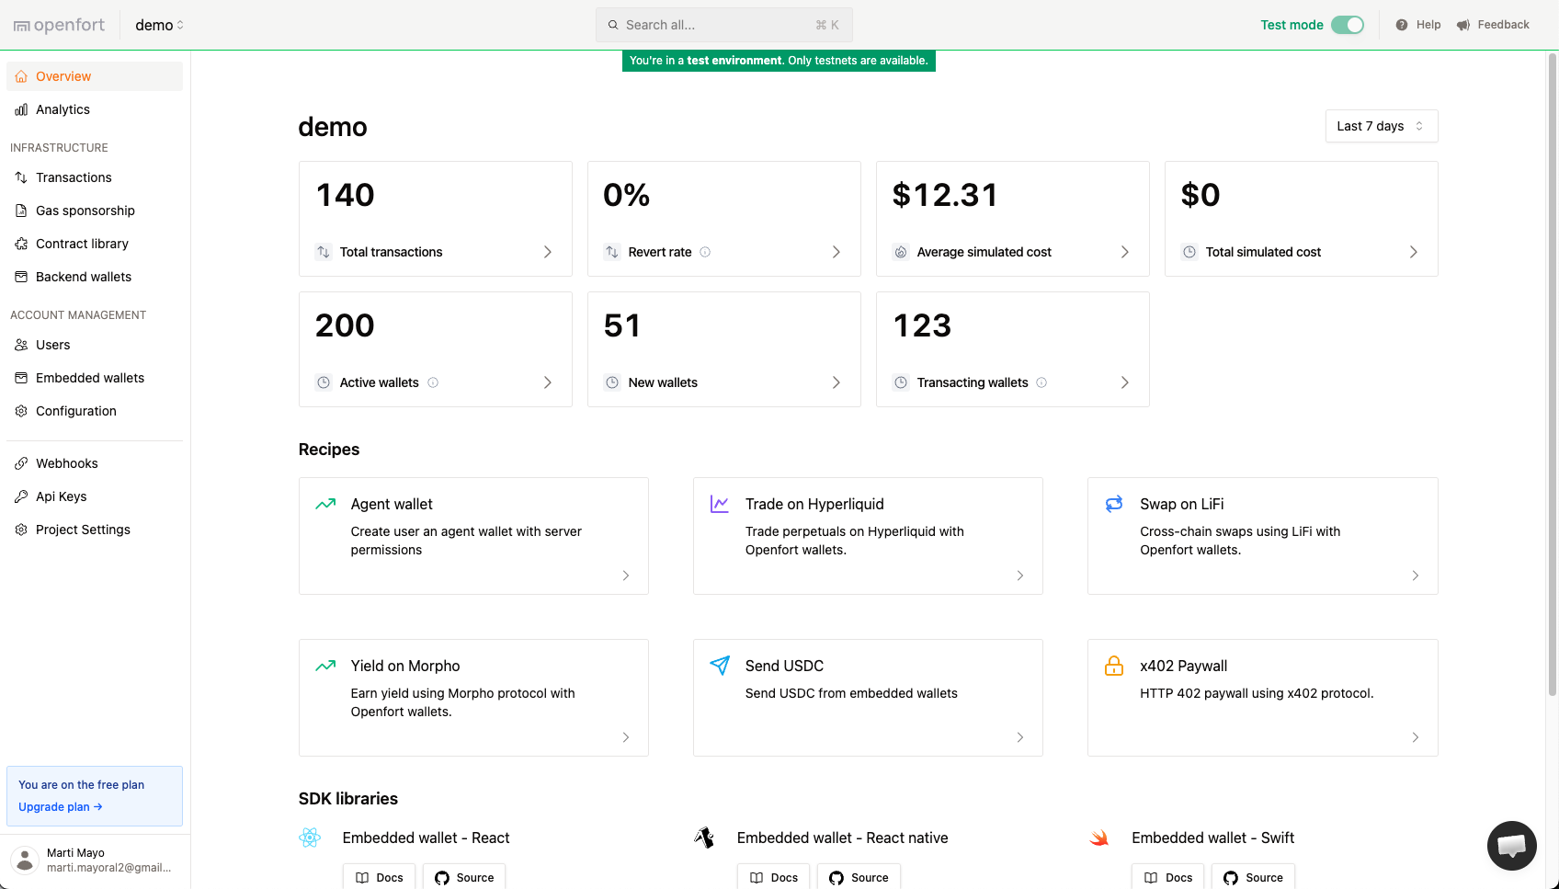Select Backend wallets in the sidebar
Image resolution: width=1559 pixels, height=889 pixels.
point(83,276)
